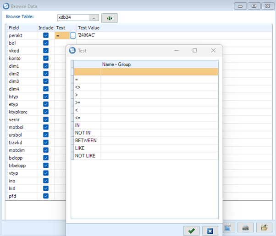Screen dimensions: 276x236
Task: Click the printer icon in Browse Data
Action: [245, 228]
